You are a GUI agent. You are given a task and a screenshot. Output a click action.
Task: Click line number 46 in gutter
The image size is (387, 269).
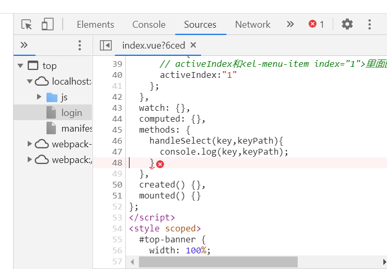pyautogui.click(x=117, y=141)
